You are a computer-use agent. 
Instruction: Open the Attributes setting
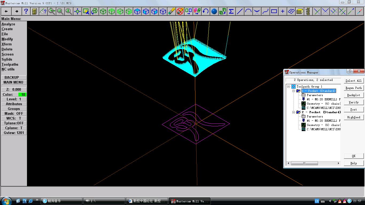tap(14, 104)
